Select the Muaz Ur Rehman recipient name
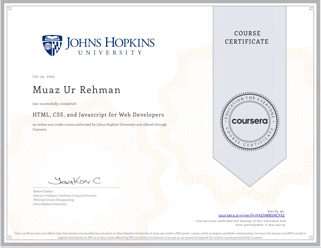Image resolution: width=321 pixels, height=248 pixels. coord(76,90)
